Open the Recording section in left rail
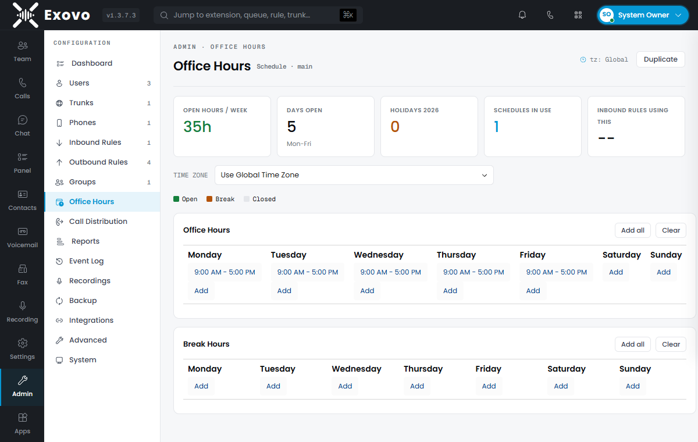Screen dimensions: 698x442 pos(22,312)
